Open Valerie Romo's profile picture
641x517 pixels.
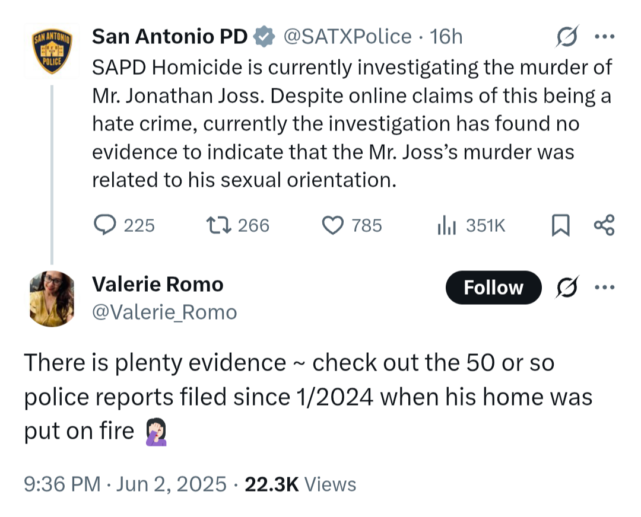click(52, 299)
